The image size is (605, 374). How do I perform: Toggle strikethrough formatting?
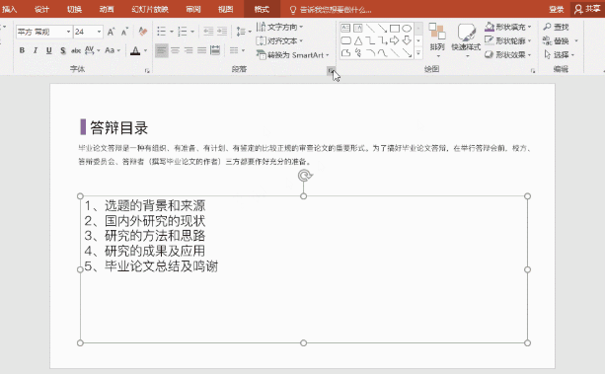tap(76, 50)
